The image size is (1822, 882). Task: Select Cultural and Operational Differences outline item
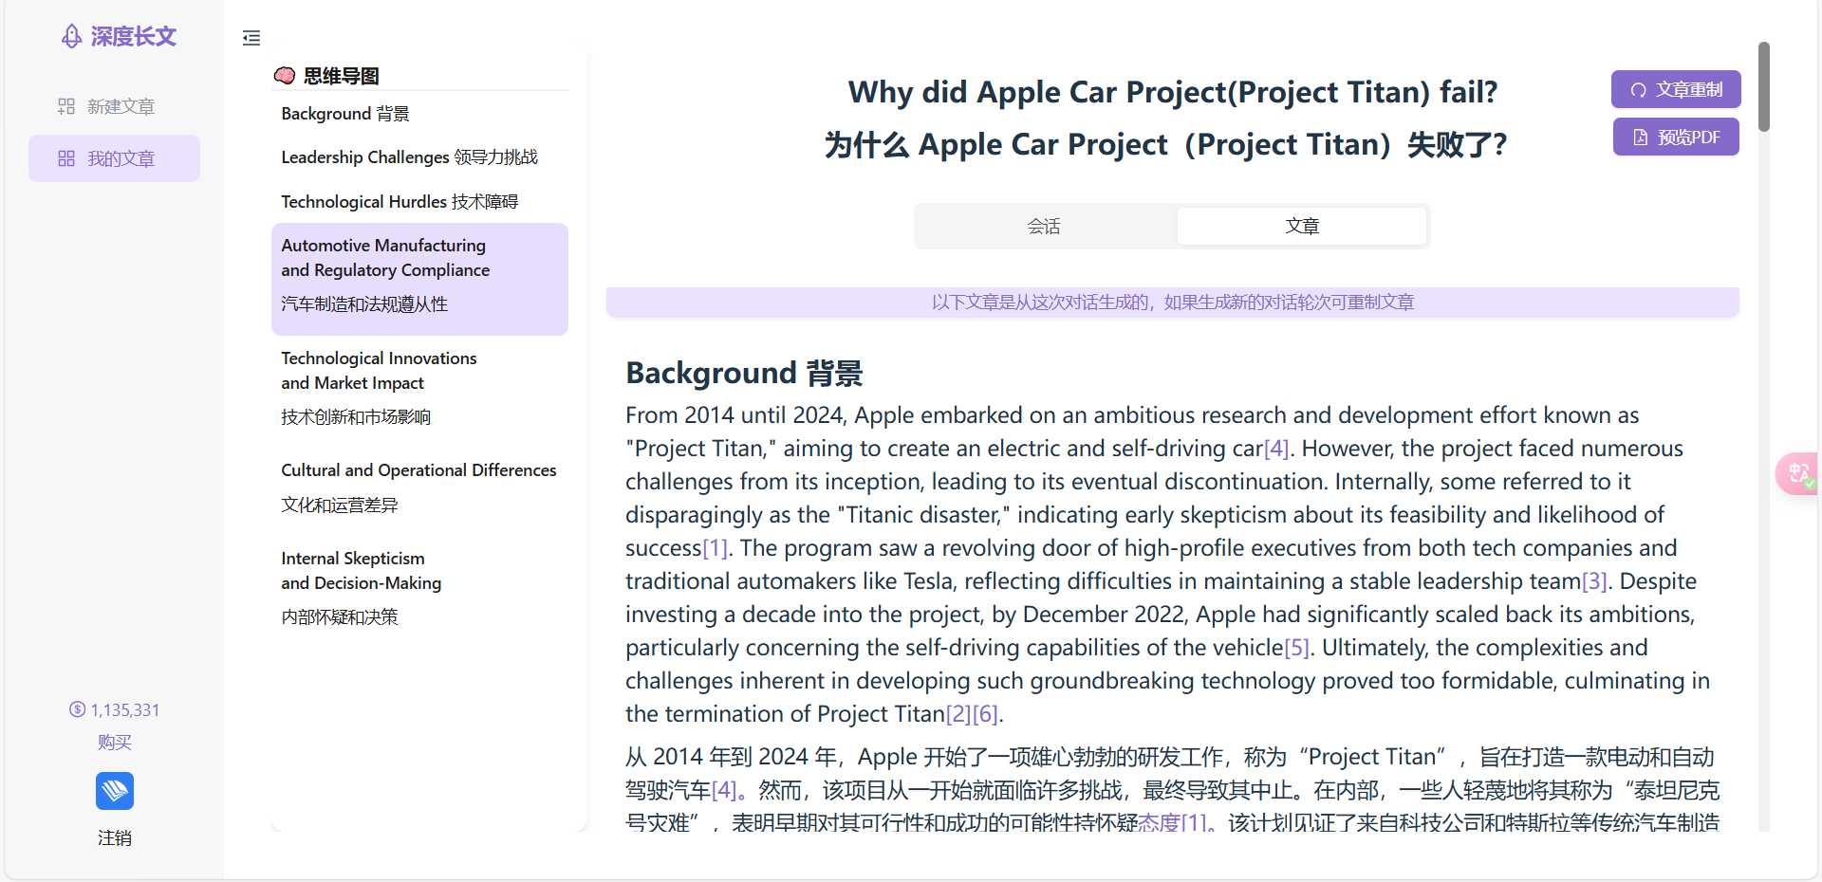419,487
